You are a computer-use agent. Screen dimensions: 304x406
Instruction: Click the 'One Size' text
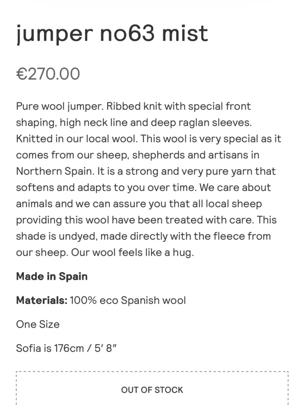(x=38, y=324)
